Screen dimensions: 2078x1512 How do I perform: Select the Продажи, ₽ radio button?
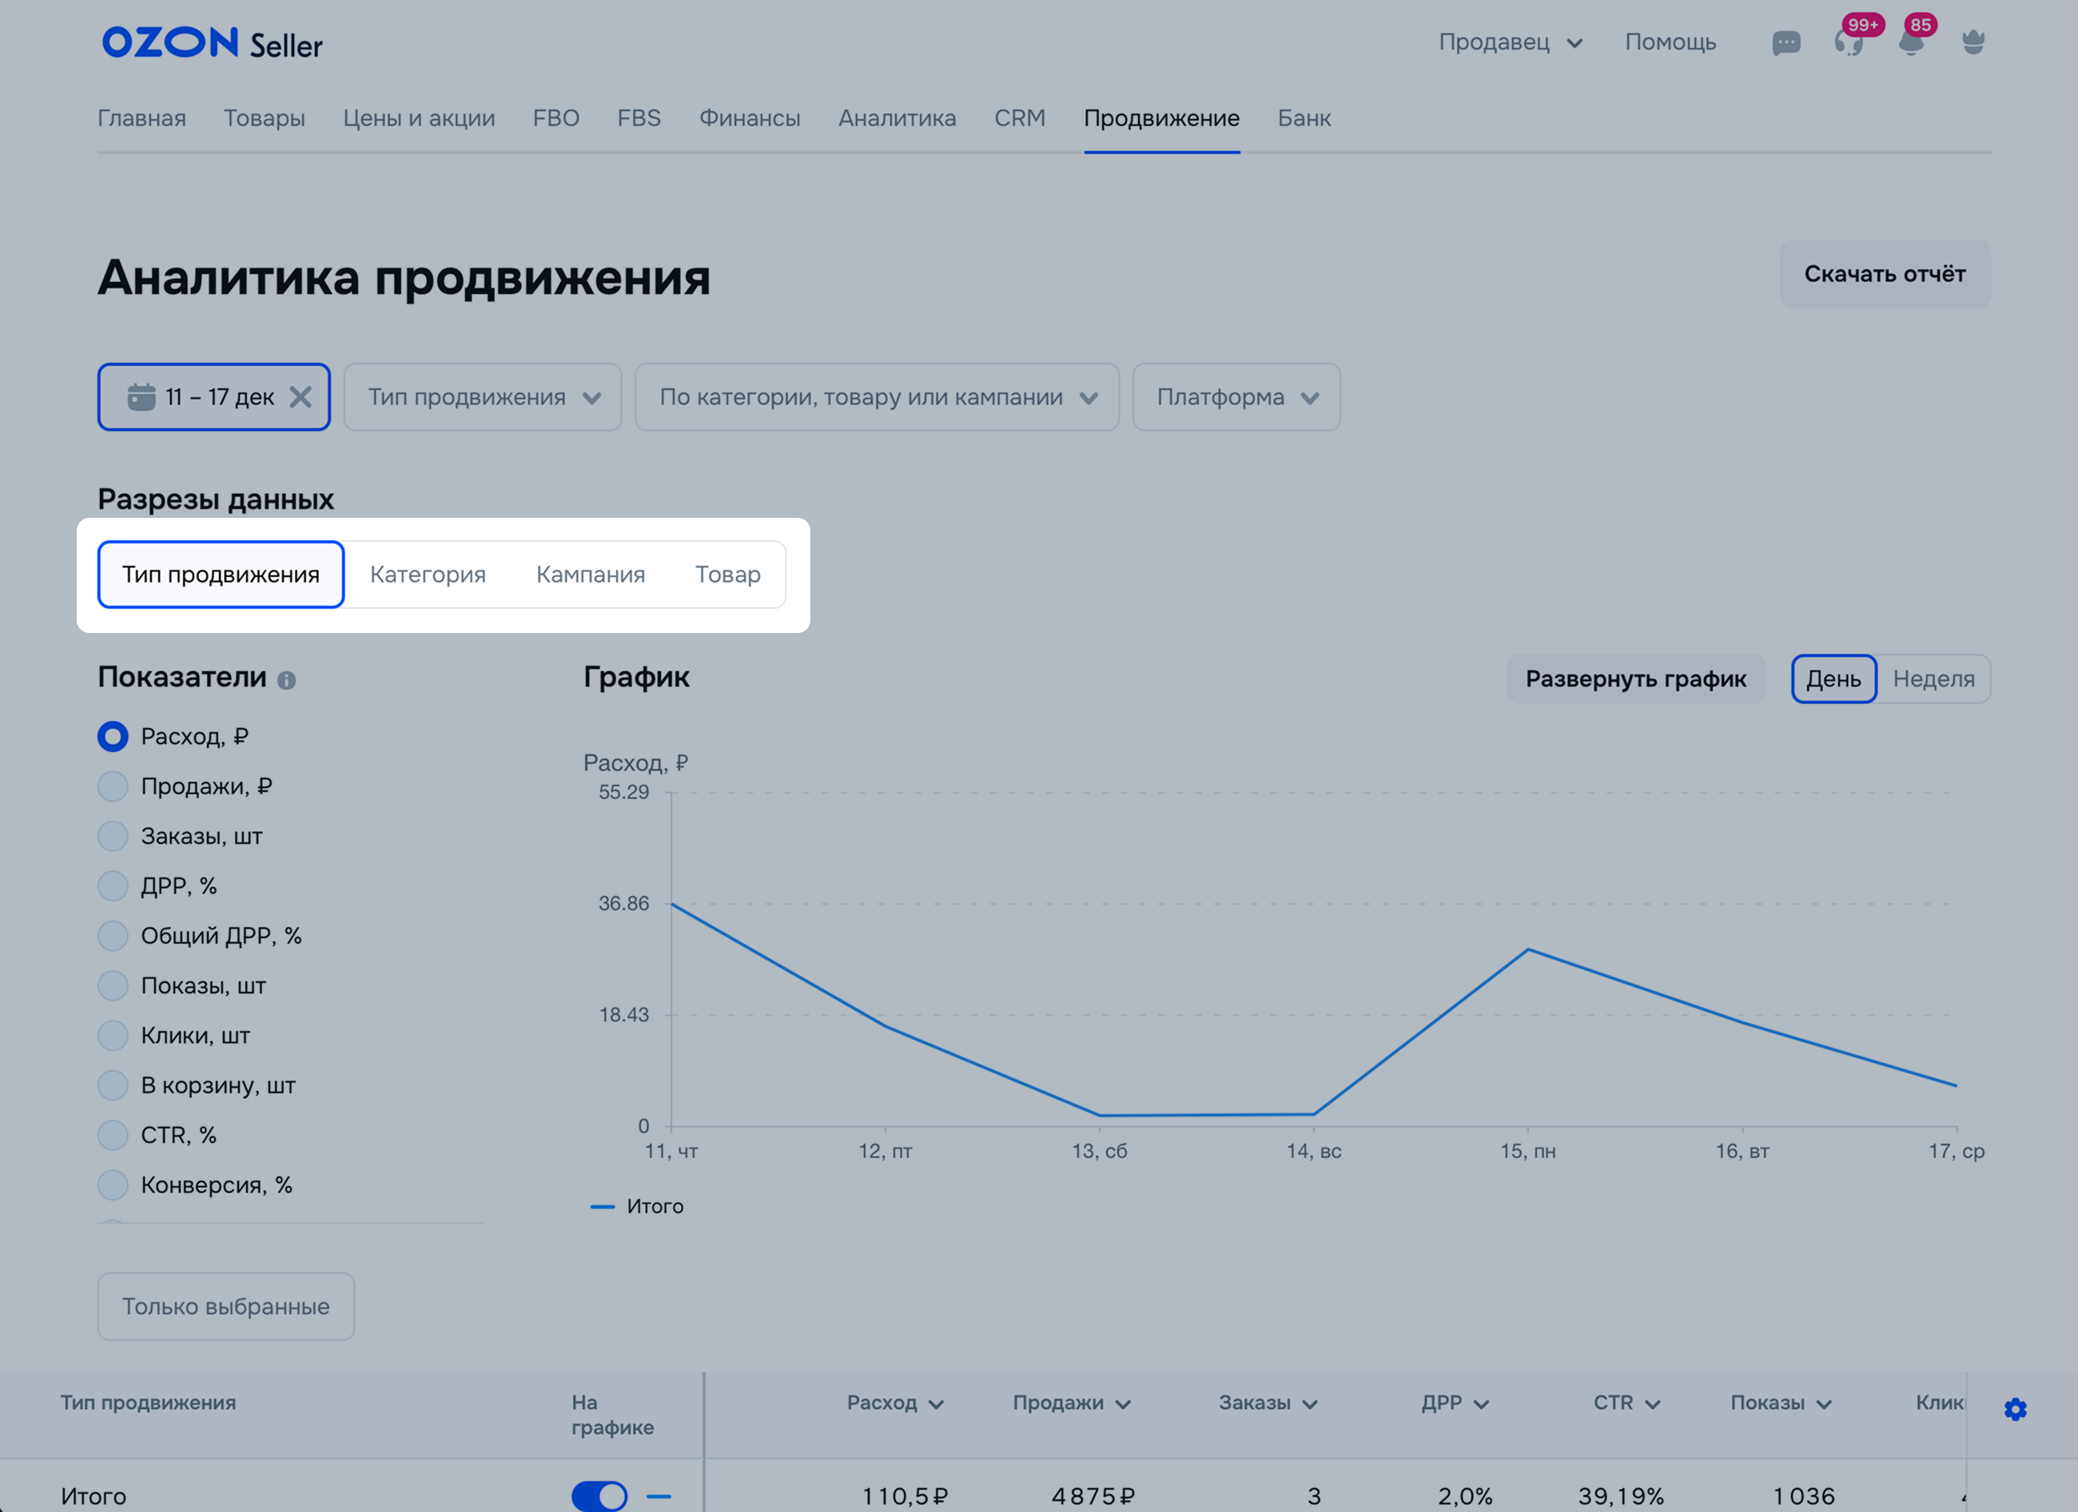tap(113, 786)
